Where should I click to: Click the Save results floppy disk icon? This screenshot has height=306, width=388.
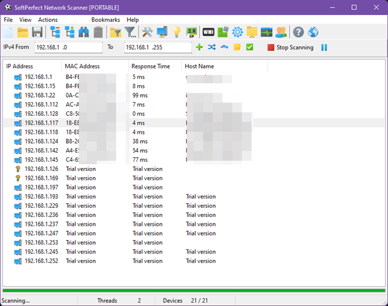click(x=37, y=32)
